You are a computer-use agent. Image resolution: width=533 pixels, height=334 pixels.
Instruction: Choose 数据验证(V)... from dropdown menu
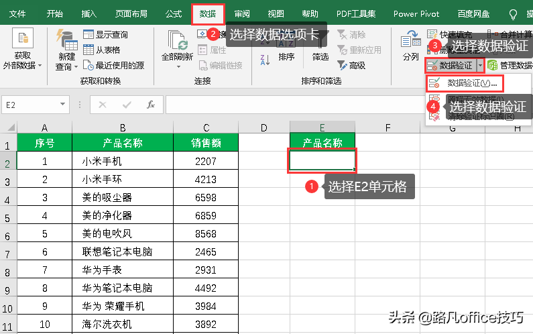point(465,83)
